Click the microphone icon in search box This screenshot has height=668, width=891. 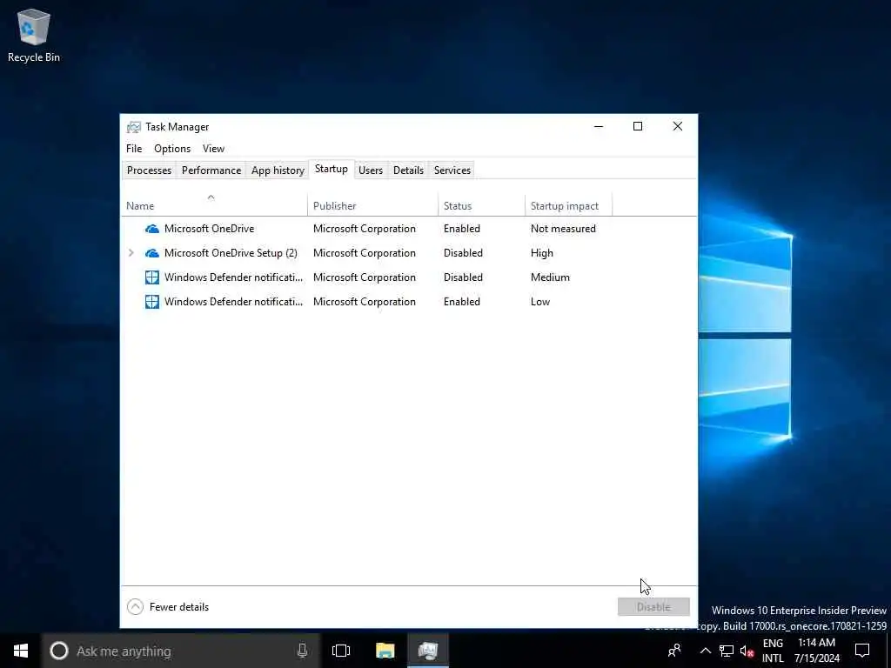click(302, 651)
